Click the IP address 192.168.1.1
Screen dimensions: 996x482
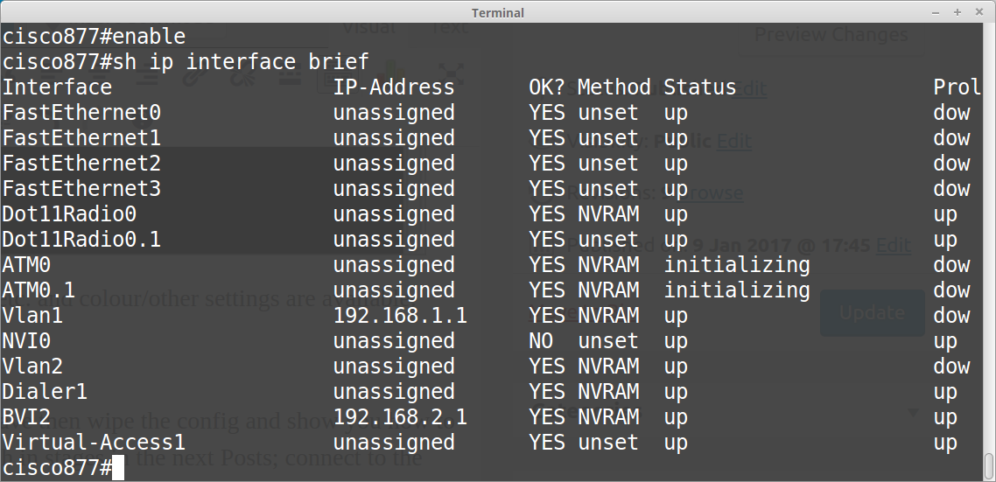pos(400,316)
